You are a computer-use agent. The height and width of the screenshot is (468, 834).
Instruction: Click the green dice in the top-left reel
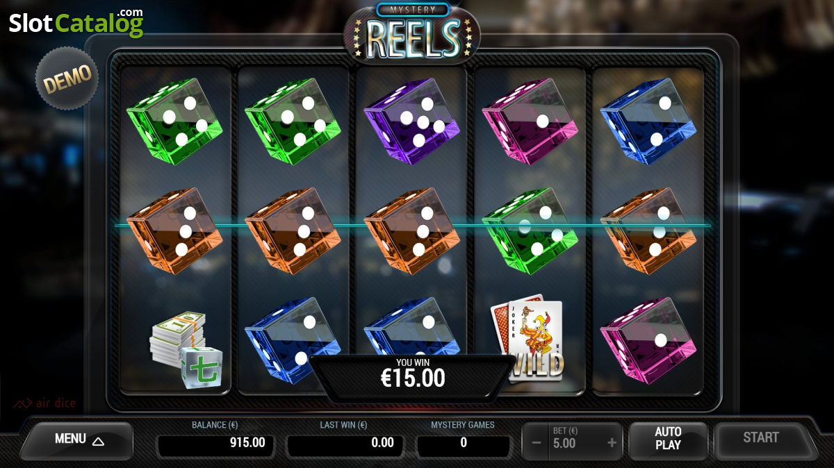174,122
